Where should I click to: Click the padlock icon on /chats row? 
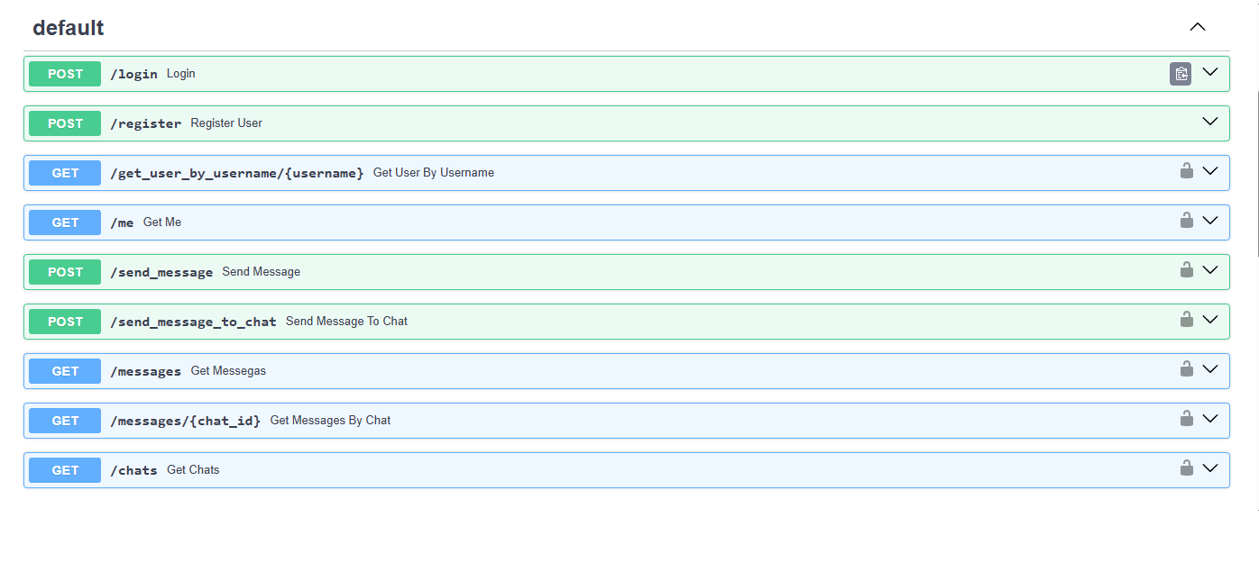(1187, 468)
